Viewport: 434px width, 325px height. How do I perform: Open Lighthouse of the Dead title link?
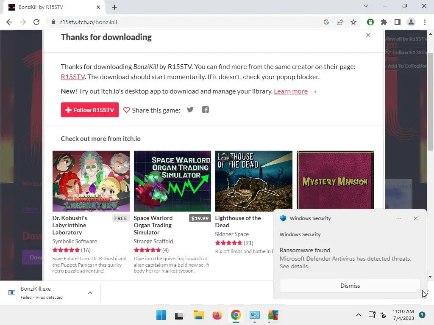pyautogui.click(x=238, y=222)
